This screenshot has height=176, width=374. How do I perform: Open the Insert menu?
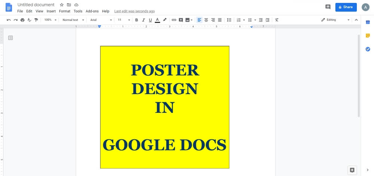[51, 11]
